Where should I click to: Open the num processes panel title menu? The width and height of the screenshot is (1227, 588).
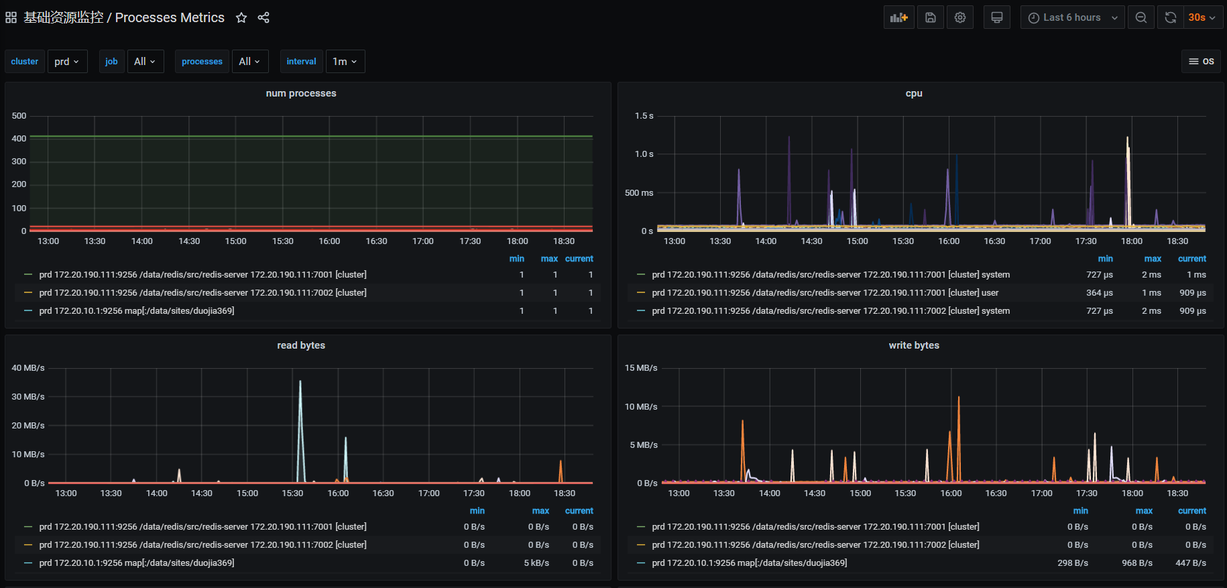tap(301, 93)
